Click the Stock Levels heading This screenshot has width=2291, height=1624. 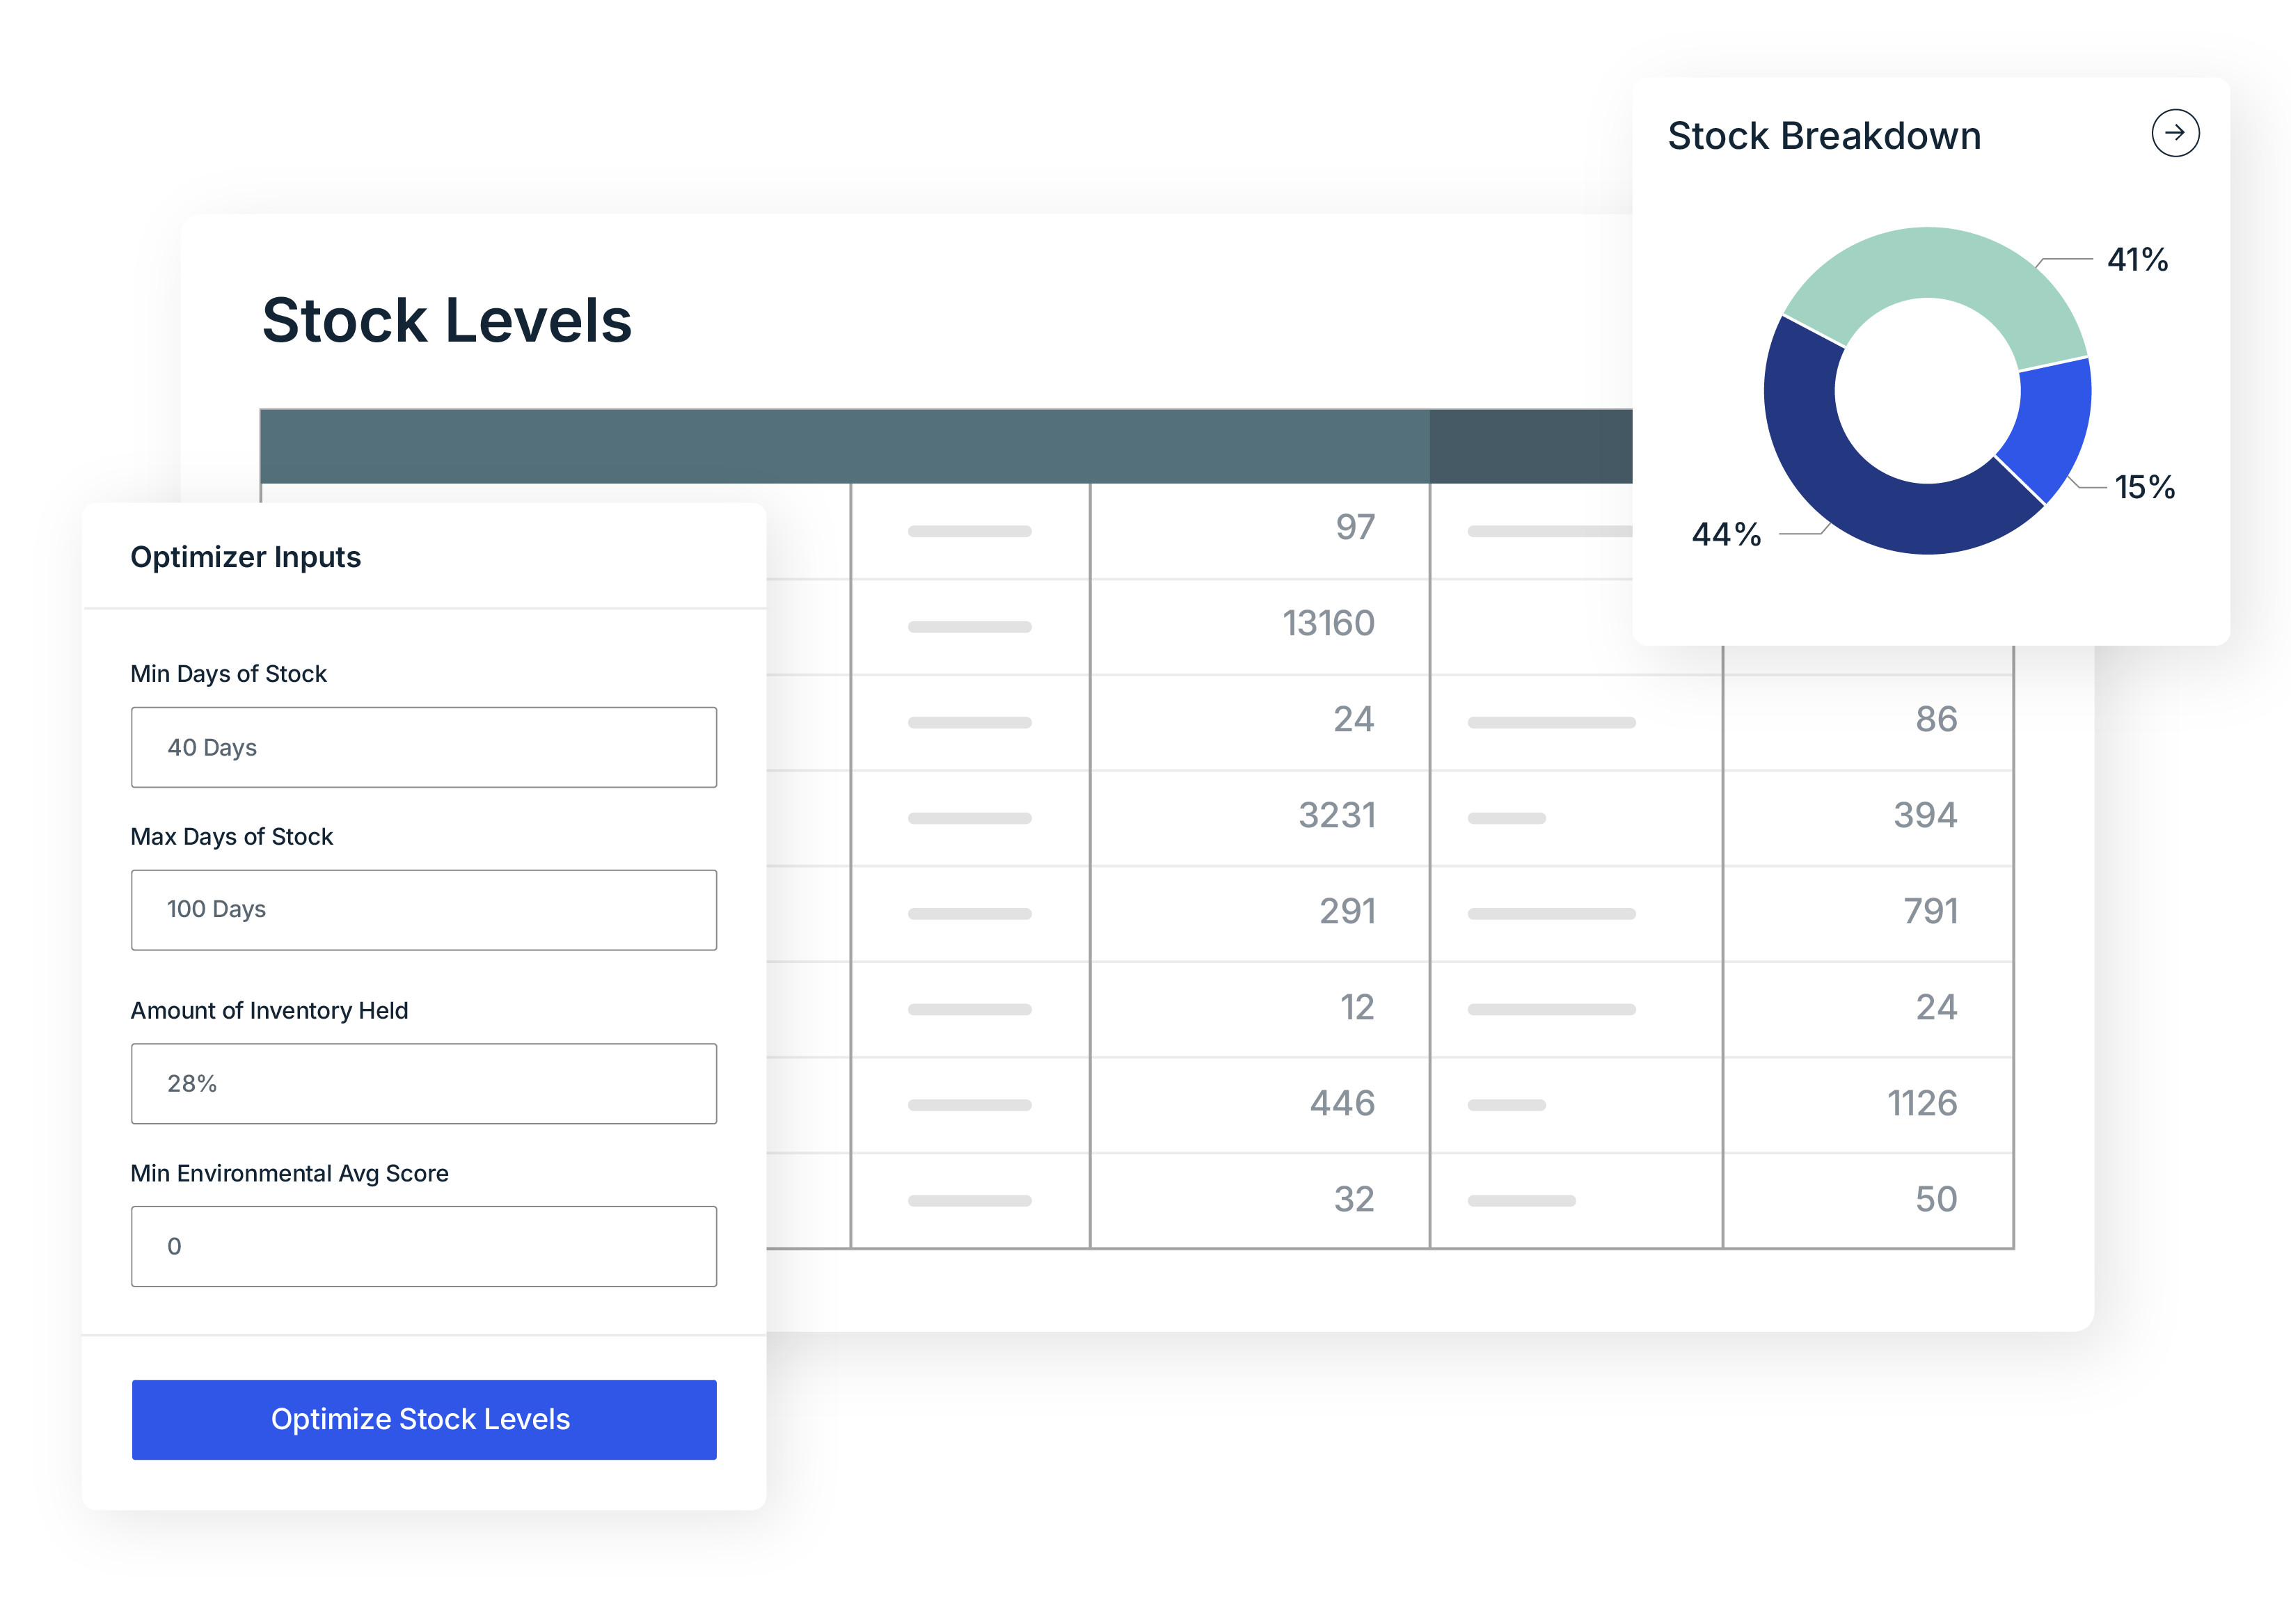pyautogui.click(x=446, y=320)
